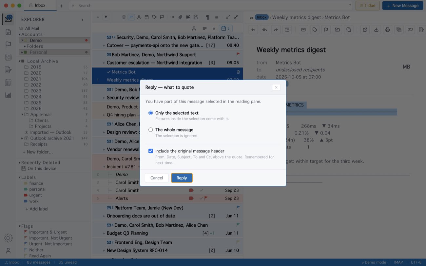Click the Reply All icon in reading toolbar
Image resolution: width=426 pixels, height=266 pixels.
264,30
